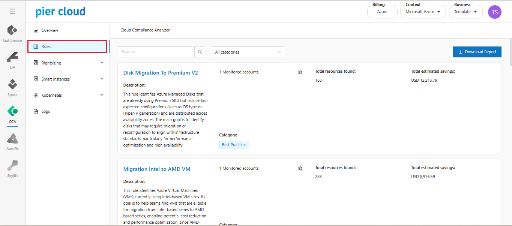
Task: Open the TS user avatar
Action: [494, 12]
